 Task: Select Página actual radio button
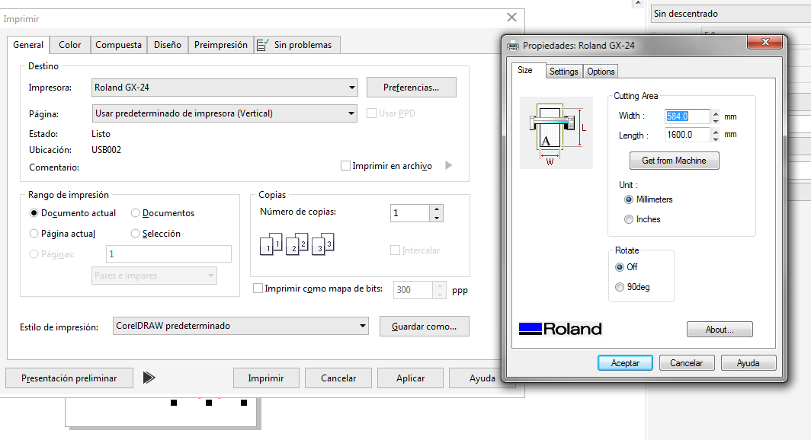[x=34, y=234]
